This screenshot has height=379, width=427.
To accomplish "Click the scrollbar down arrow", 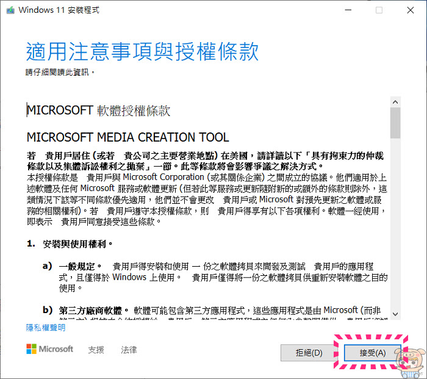I will (x=395, y=314).
